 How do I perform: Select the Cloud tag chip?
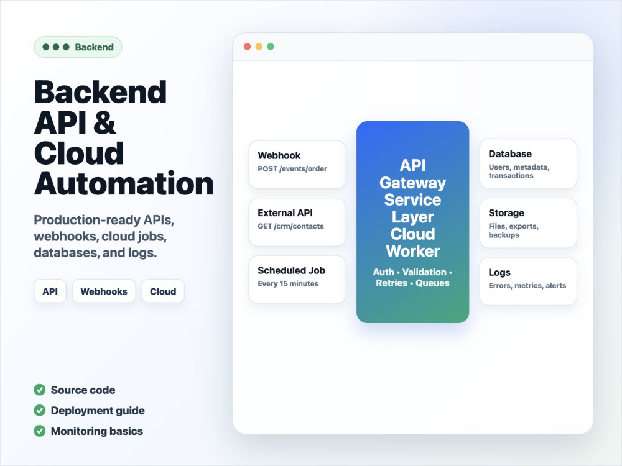pos(163,291)
